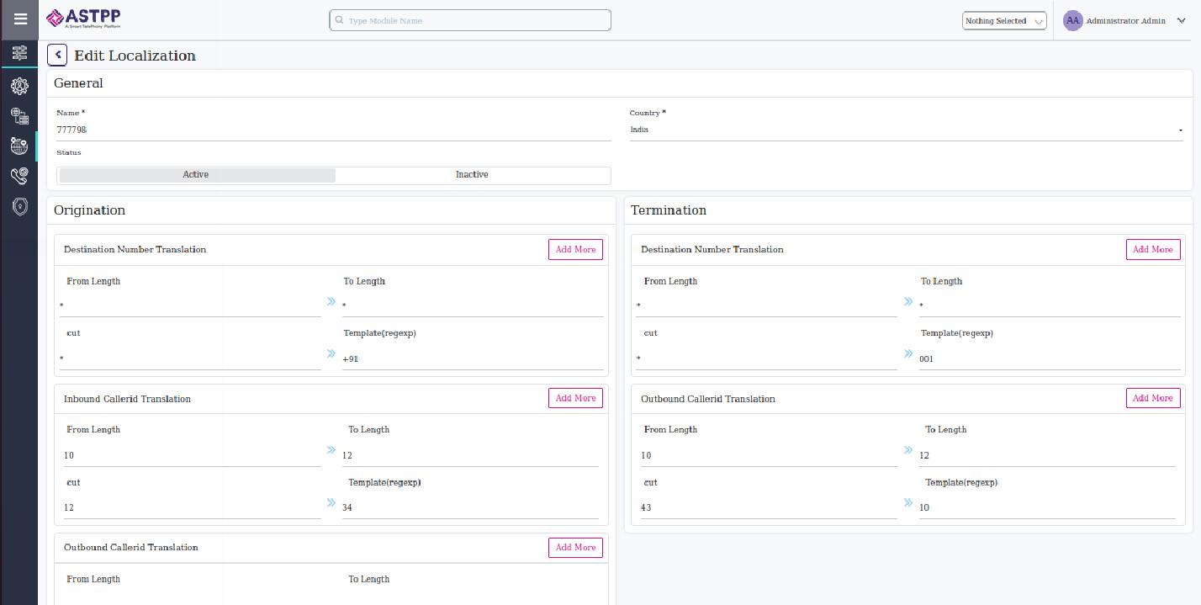Edit Inbound Callerid cut field 12
Screen dimensions: 1201x605
[193, 507]
